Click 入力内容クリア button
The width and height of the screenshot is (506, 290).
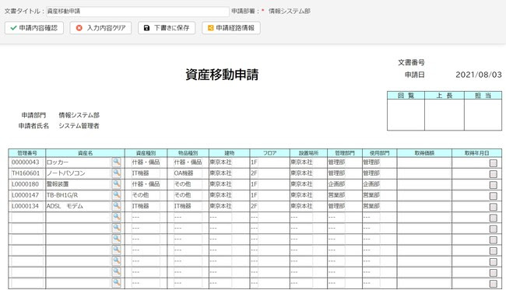click(x=100, y=28)
